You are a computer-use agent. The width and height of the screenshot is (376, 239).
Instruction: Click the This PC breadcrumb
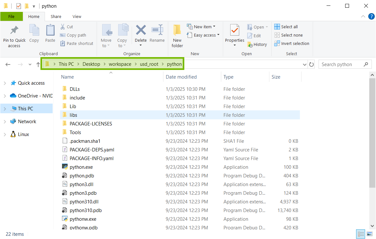pyautogui.click(x=66, y=64)
